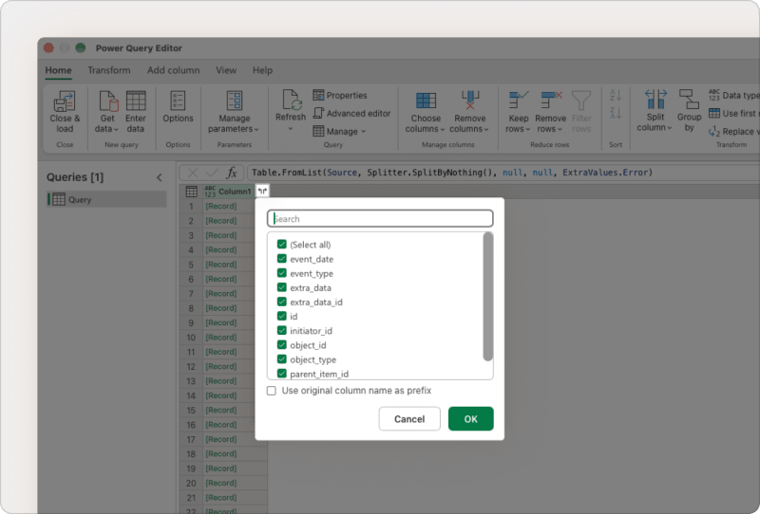Switch to the Add column tab
Screen dimensions: 760x514
coord(174,70)
